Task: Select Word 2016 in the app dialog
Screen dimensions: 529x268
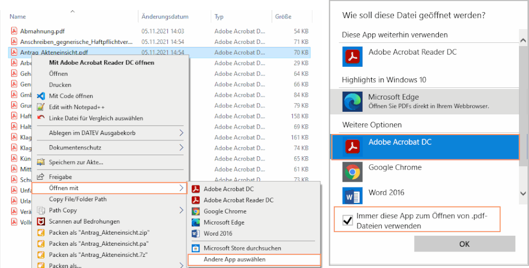Action: click(425, 196)
